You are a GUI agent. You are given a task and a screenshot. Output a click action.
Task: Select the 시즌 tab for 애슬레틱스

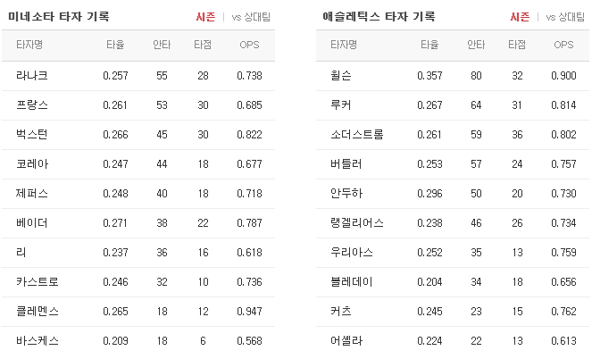pos(520,17)
